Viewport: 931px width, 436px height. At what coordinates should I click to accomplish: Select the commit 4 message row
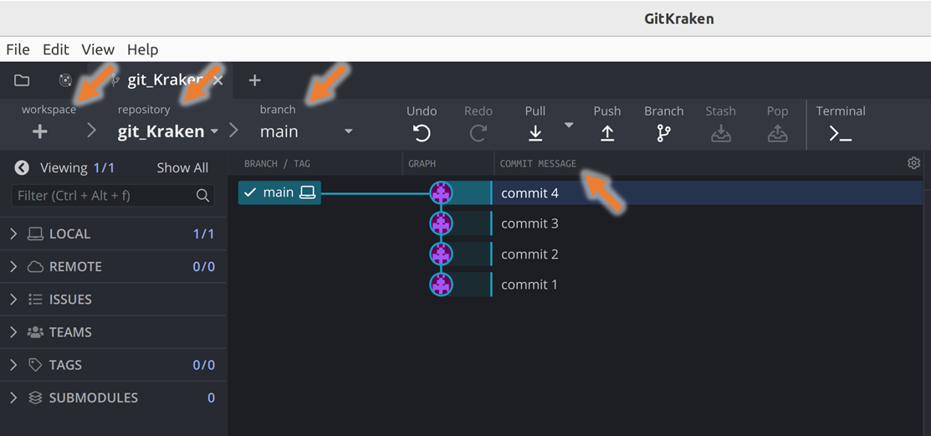[x=708, y=193]
